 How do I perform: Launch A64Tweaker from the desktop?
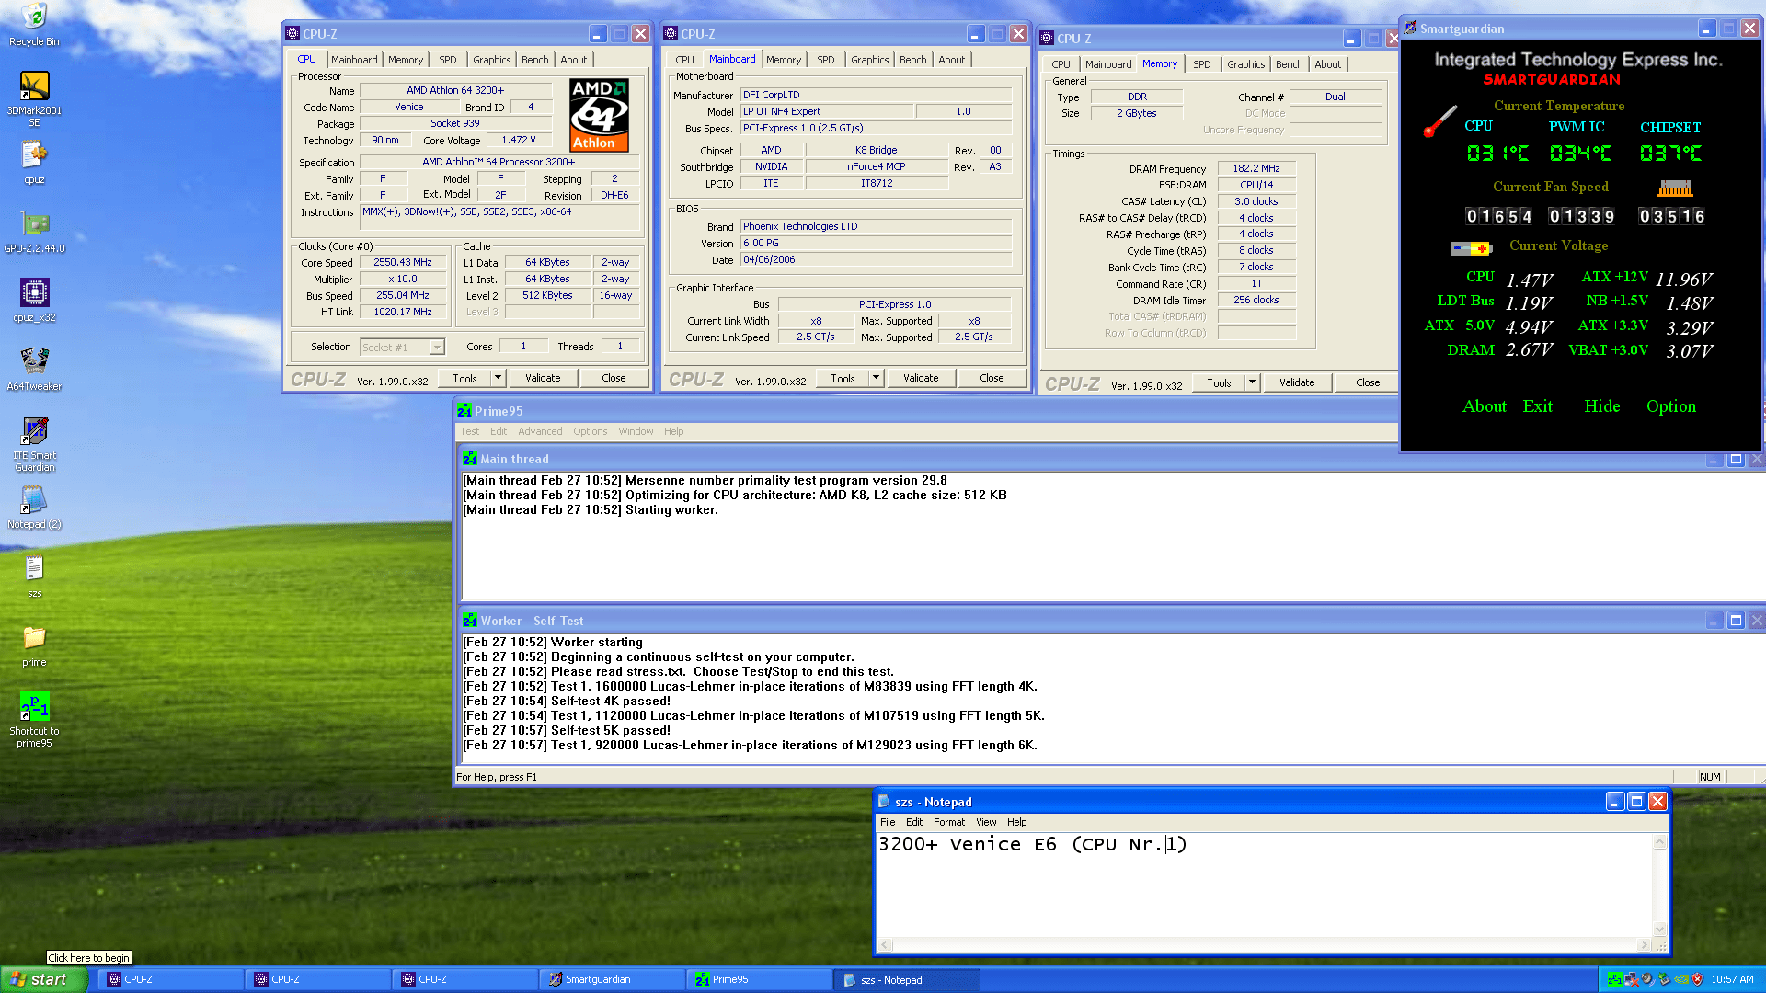(x=34, y=361)
